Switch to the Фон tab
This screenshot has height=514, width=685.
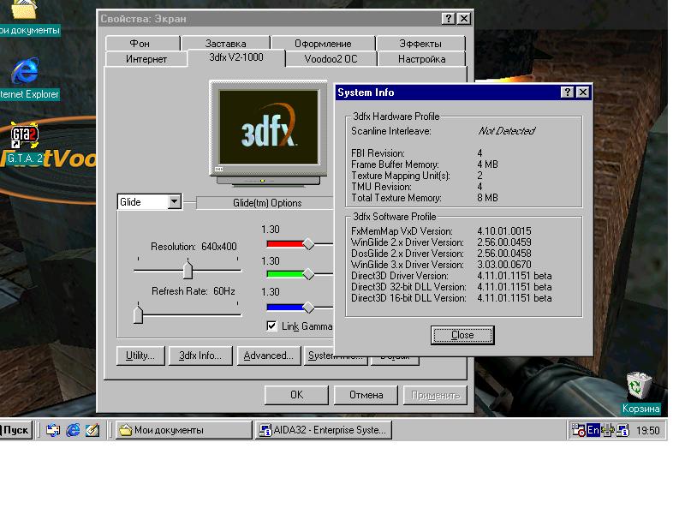pos(140,44)
